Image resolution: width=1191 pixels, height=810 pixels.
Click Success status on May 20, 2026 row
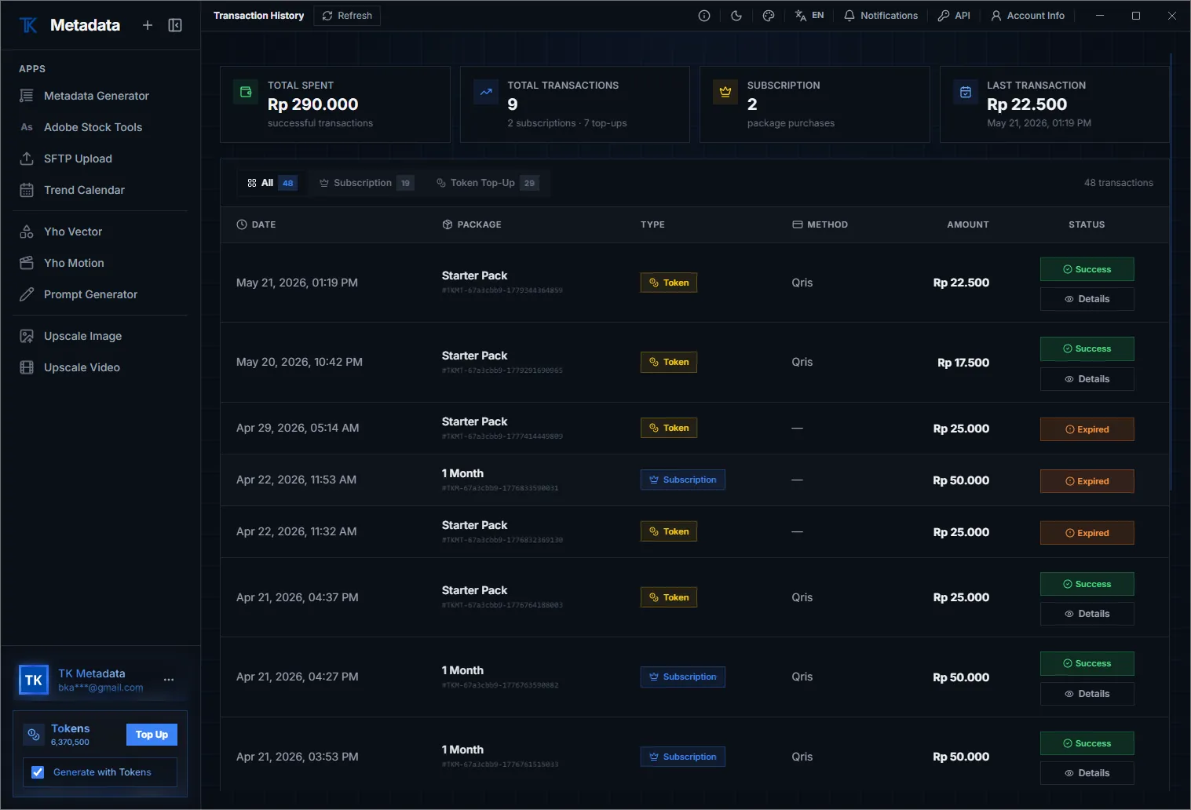point(1087,348)
